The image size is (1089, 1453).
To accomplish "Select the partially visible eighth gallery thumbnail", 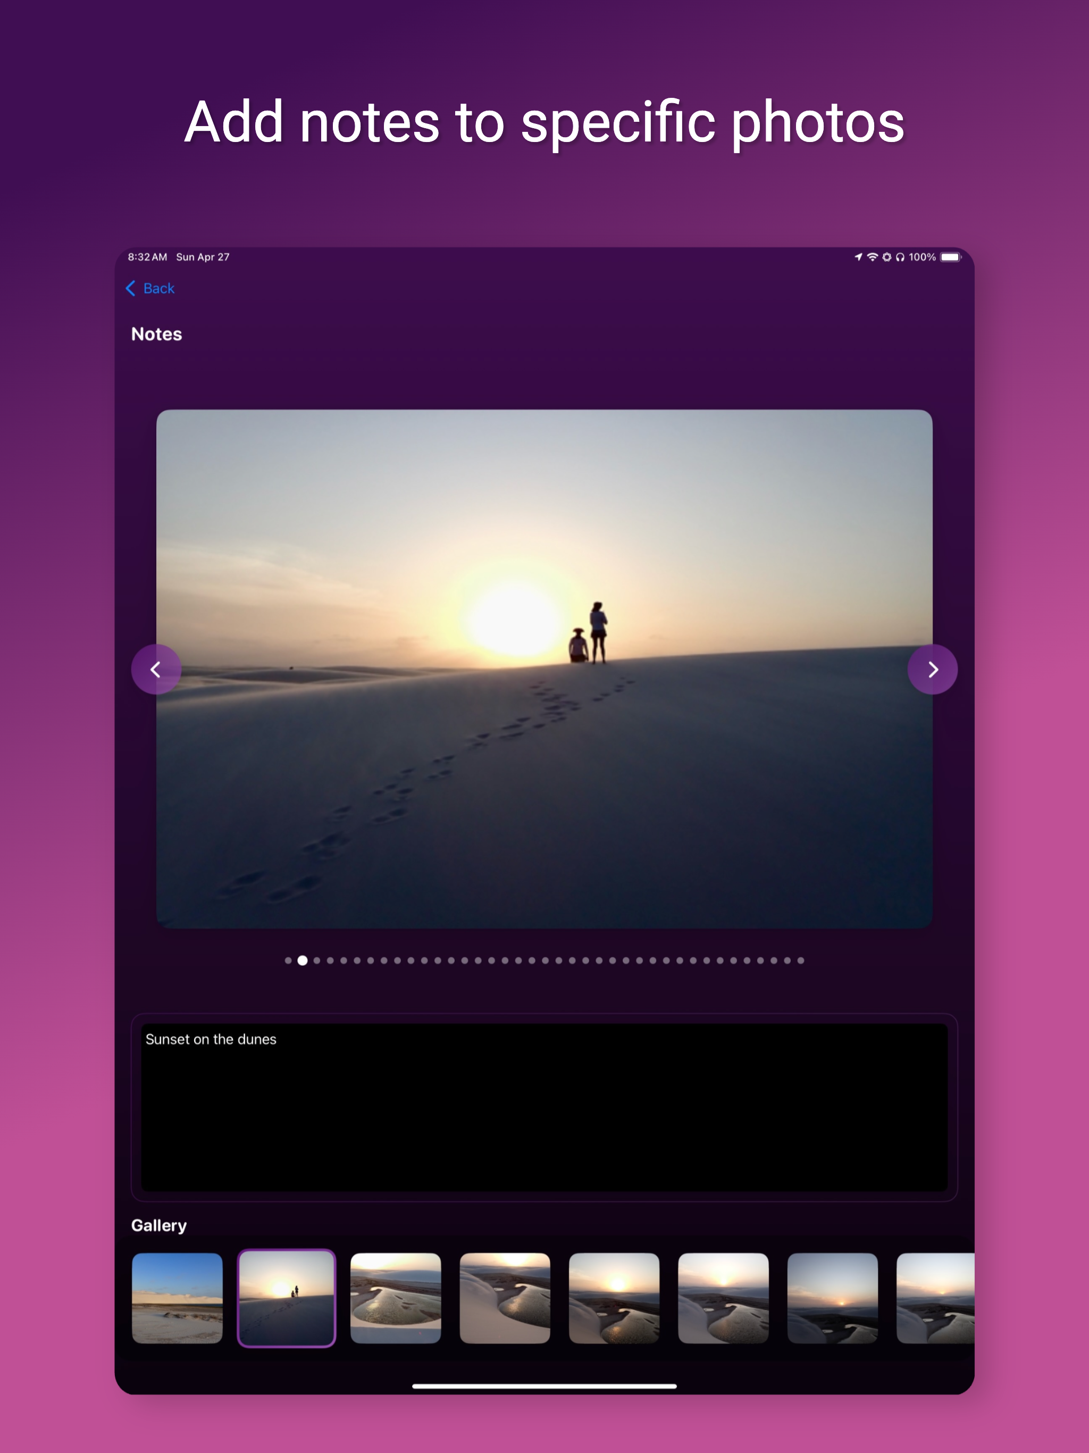I will (935, 1298).
